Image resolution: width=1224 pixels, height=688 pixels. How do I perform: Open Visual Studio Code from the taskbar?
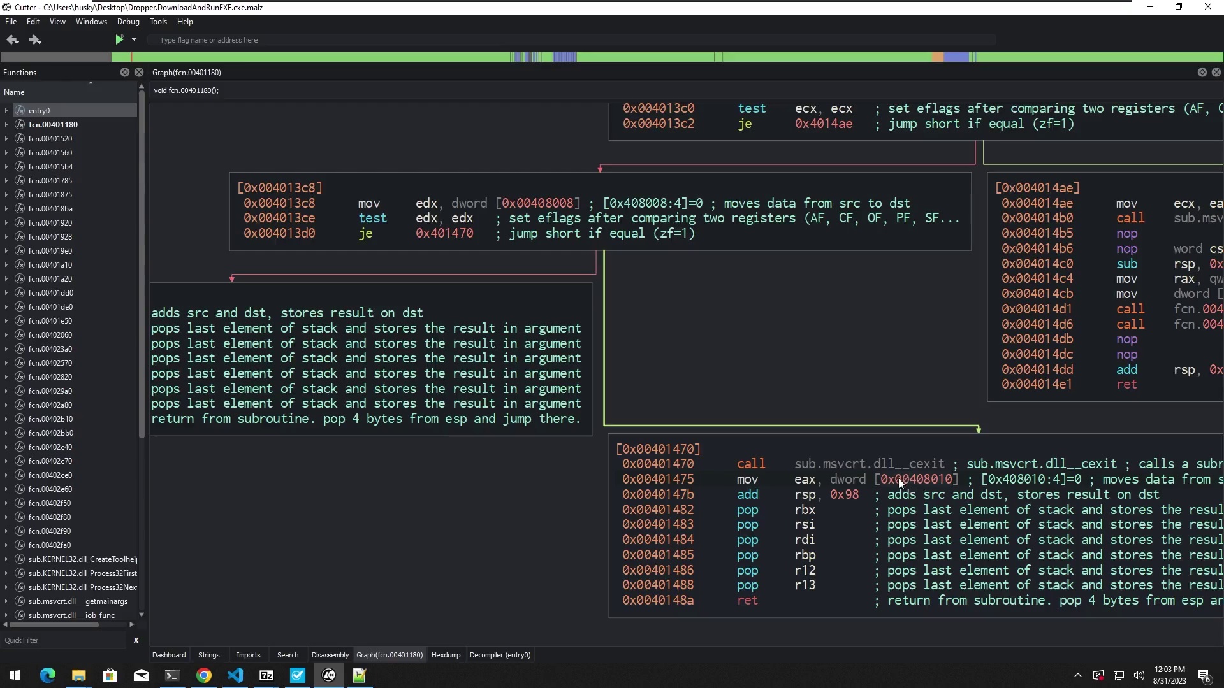coord(235,675)
